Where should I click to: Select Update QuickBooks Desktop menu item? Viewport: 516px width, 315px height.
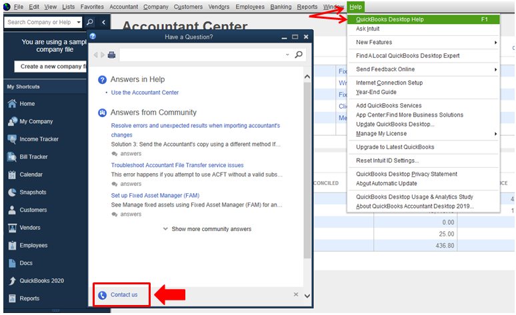[x=395, y=125]
